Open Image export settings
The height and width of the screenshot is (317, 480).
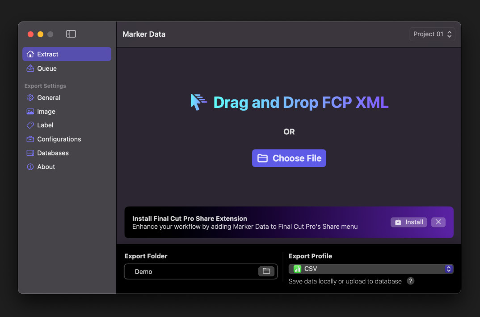pos(67,111)
